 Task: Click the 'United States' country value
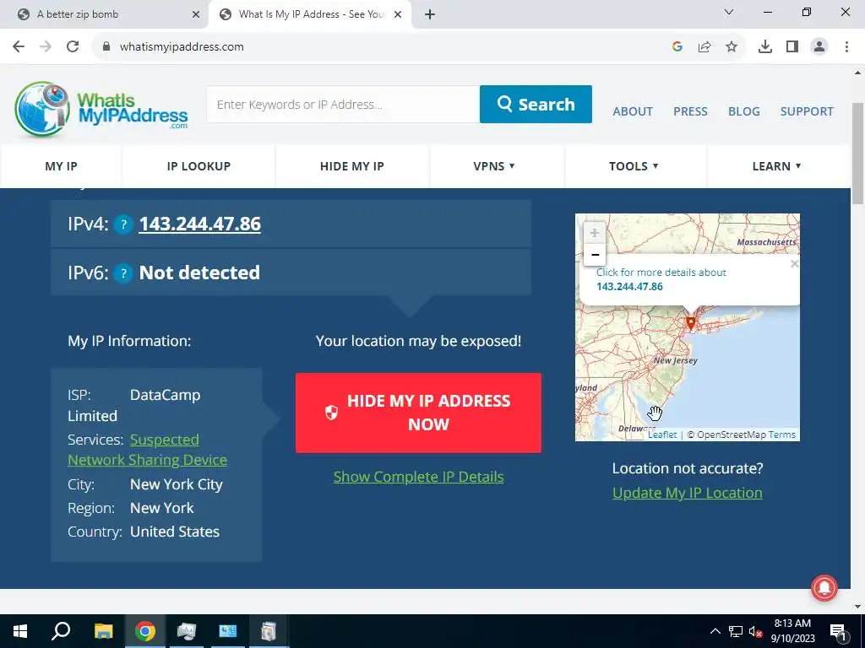tap(175, 532)
